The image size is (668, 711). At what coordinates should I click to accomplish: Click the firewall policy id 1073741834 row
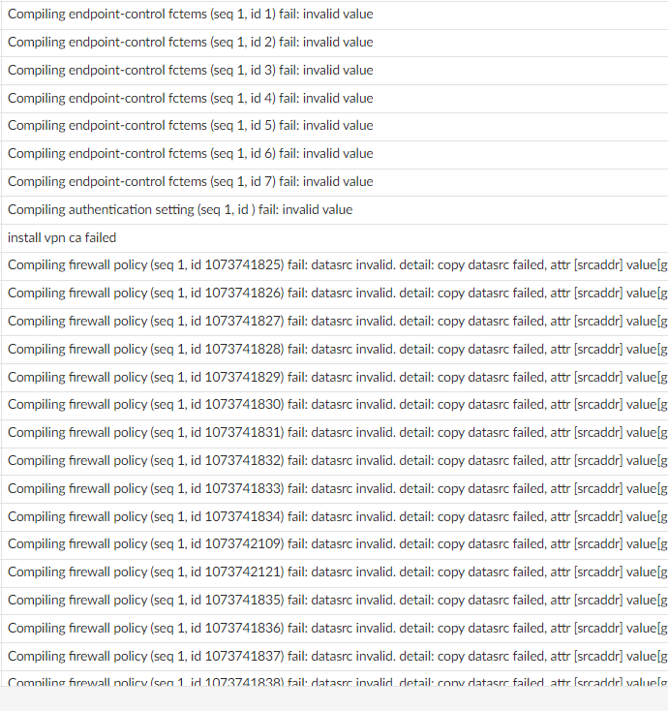[334, 516]
